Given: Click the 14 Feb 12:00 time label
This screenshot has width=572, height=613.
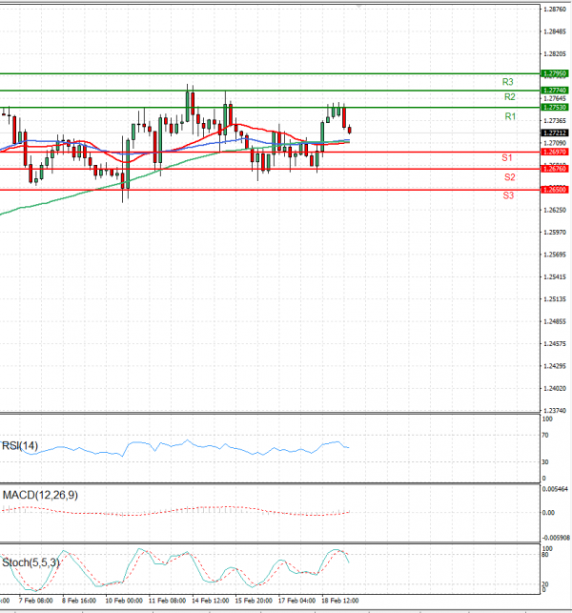Looking at the screenshot, I should [x=211, y=601].
